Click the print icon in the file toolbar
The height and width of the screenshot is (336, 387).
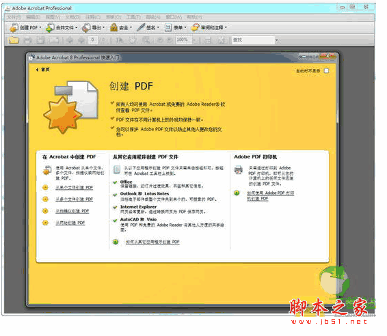click(x=27, y=40)
